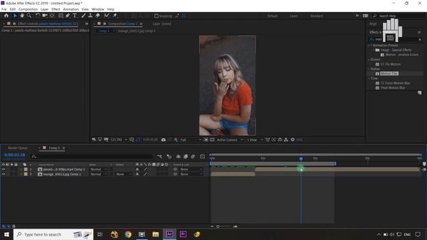
Task: Select the Pan Behind anchor point tool
Action: (52, 16)
